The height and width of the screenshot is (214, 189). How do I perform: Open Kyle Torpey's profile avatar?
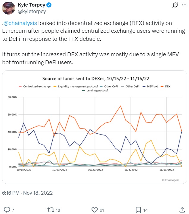coord(9,8)
